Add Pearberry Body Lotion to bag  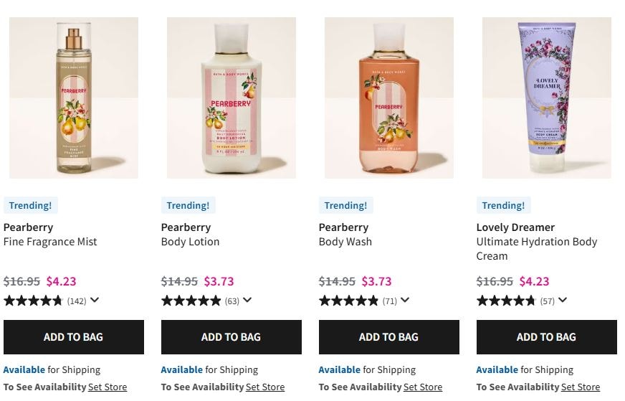pos(232,337)
